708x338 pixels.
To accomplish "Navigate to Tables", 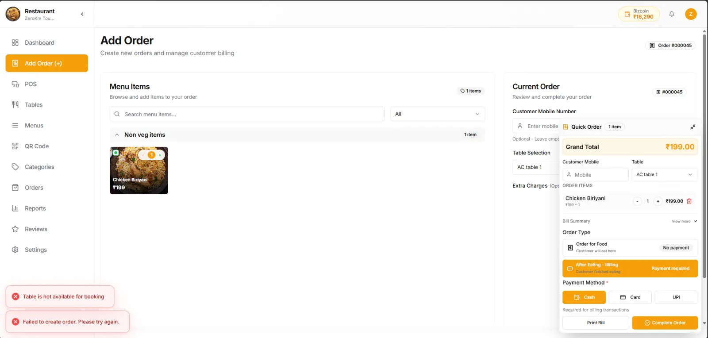I will coord(46,105).
